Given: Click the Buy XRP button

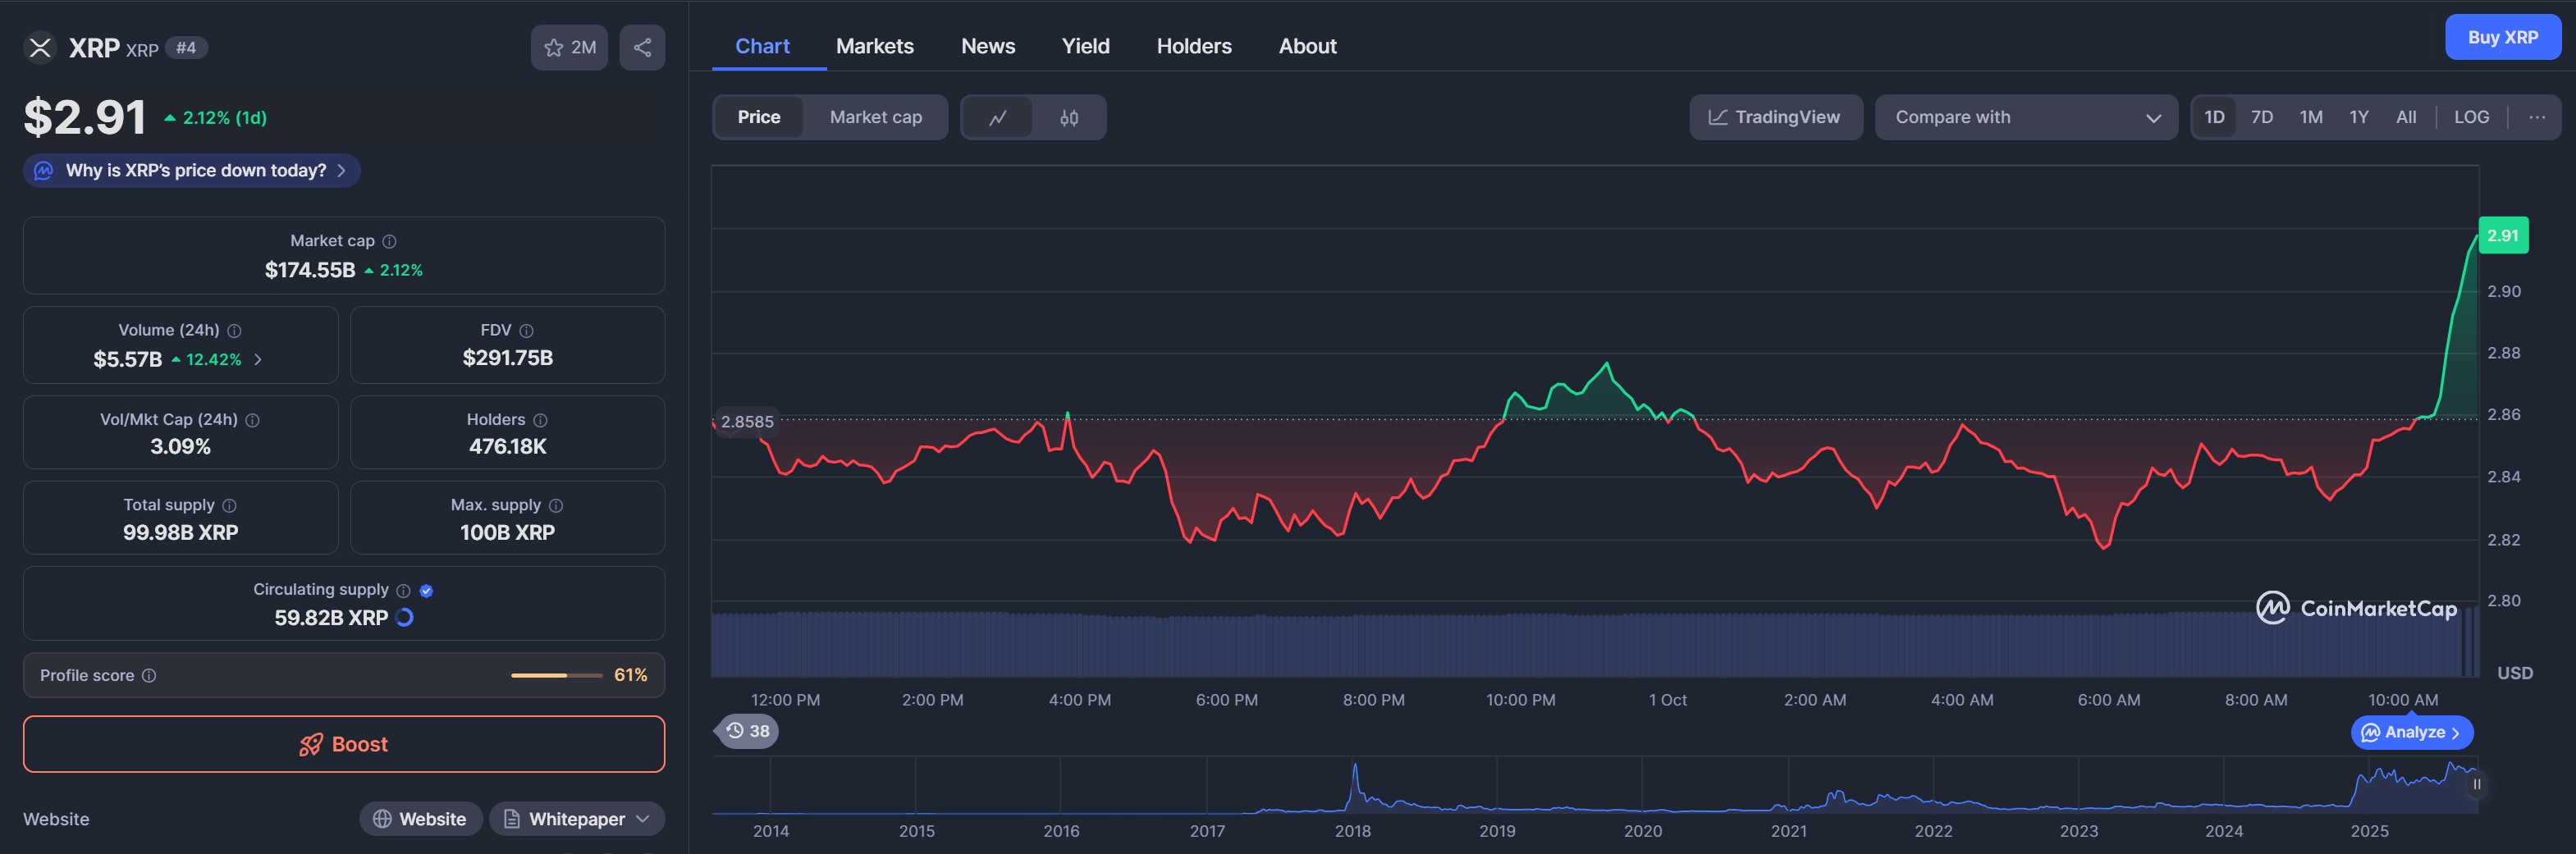Looking at the screenshot, I should [x=2502, y=37].
